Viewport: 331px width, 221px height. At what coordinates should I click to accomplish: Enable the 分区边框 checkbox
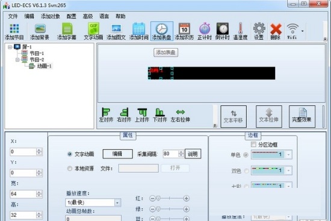pyautogui.click(x=253, y=145)
